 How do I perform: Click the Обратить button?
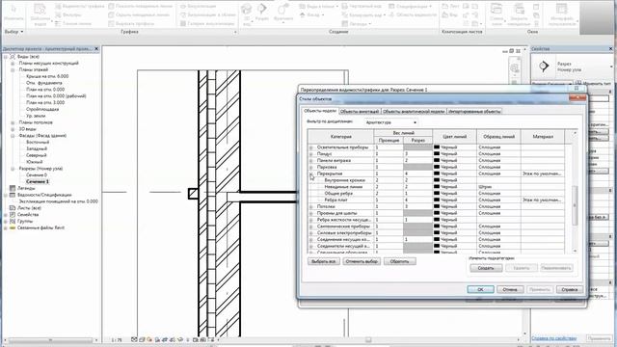tap(400, 261)
